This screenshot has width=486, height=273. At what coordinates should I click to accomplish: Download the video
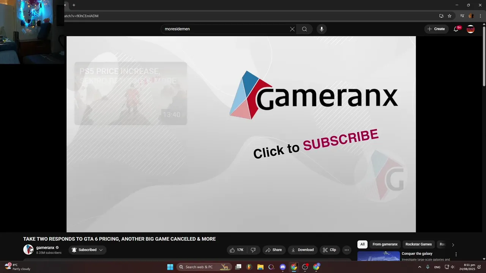(x=303, y=250)
